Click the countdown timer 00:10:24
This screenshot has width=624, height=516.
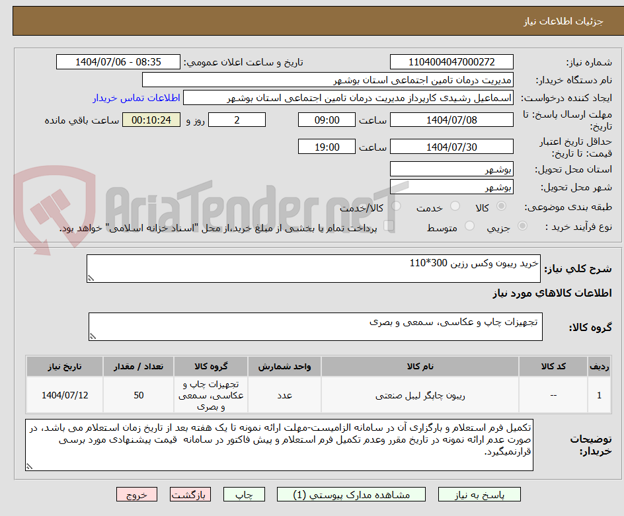(151, 120)
